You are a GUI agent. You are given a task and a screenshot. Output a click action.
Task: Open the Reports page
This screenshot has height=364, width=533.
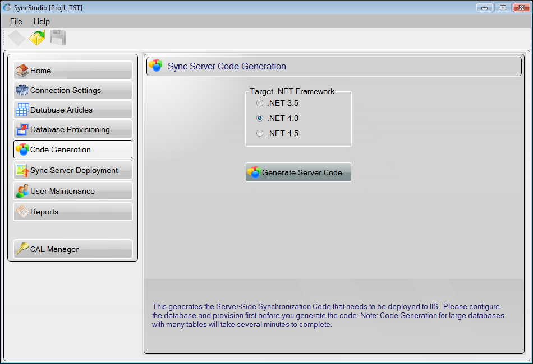[x=73, y=212]
